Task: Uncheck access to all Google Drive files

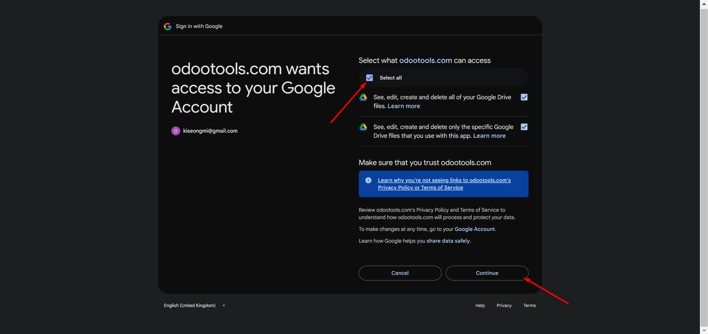Action: (524, 97)
